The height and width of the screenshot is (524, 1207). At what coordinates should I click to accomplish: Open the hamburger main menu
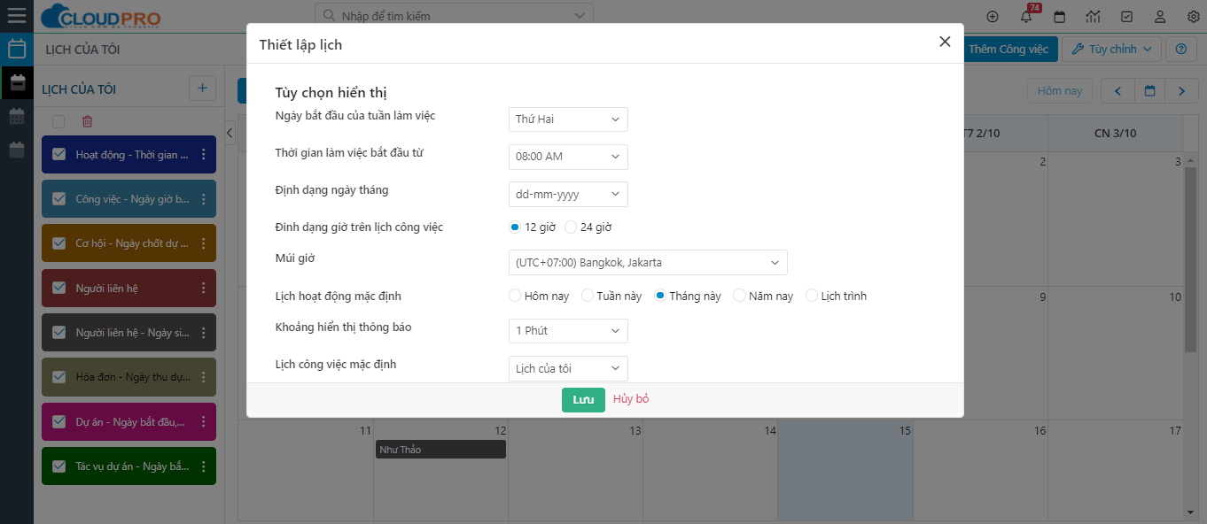[17, 15]
